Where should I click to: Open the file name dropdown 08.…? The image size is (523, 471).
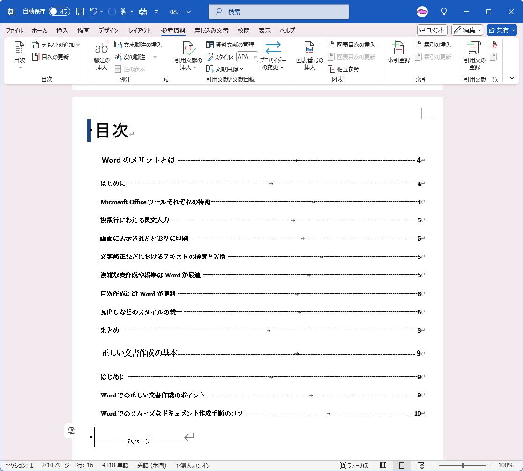point(180,12)
